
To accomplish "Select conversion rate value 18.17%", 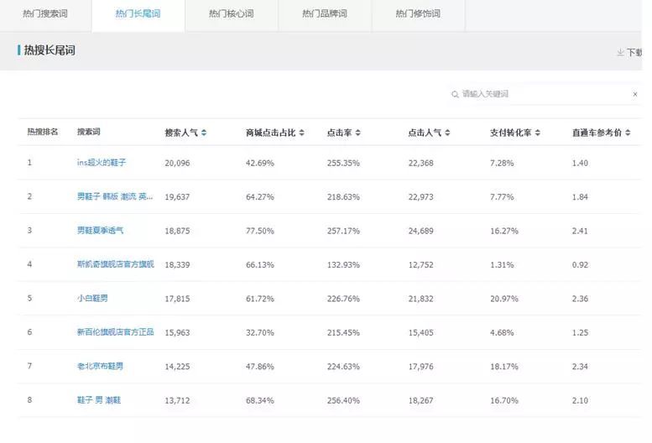I will pos(504,367).
